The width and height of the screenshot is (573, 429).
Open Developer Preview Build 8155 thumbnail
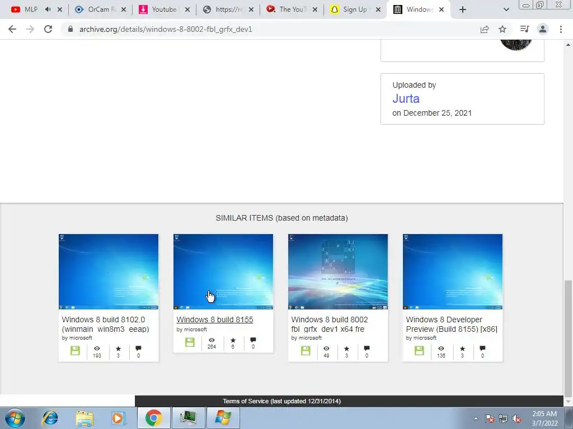point(453,272)
